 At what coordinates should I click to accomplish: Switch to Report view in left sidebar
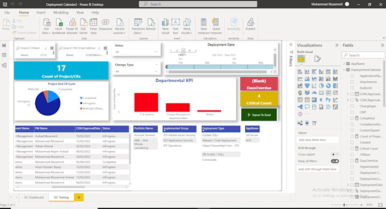point(4,45)
